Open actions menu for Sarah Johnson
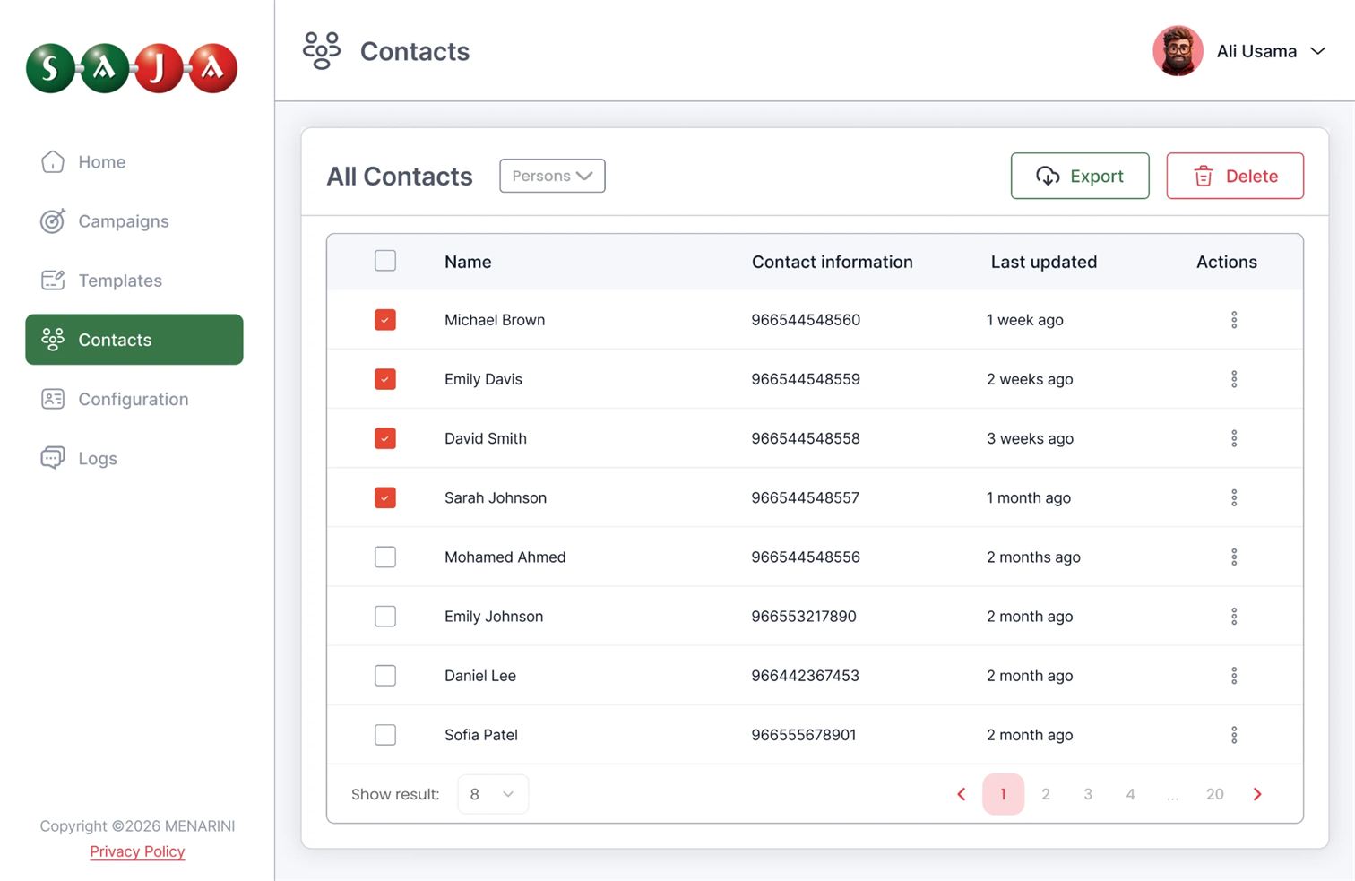The height and width of the screenshot is (881, 1355). (x=1234, y=497)
